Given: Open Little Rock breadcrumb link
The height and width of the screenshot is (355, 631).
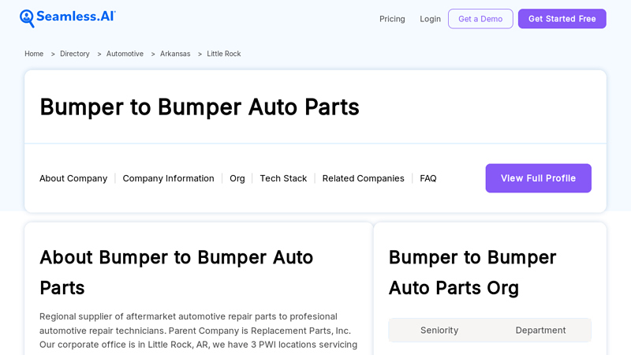Looking at the screenshot, I should tap(224, 54).
